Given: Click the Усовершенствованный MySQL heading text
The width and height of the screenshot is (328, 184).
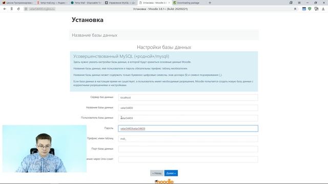Looking at the screenshot, I should pyautogui.click(x=121, y=56).
